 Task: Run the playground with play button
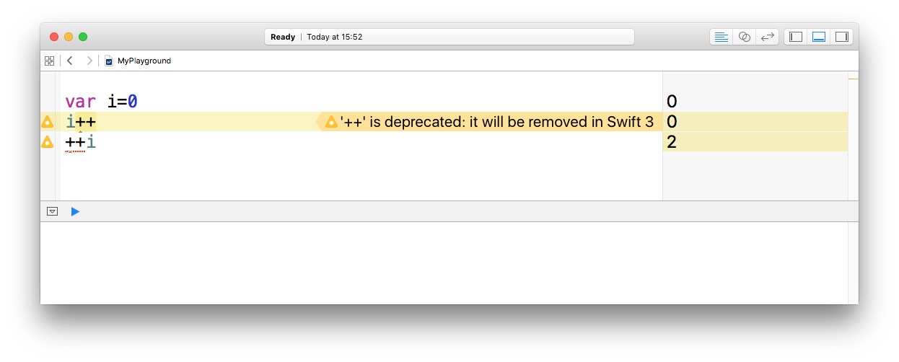pos(75,211)
